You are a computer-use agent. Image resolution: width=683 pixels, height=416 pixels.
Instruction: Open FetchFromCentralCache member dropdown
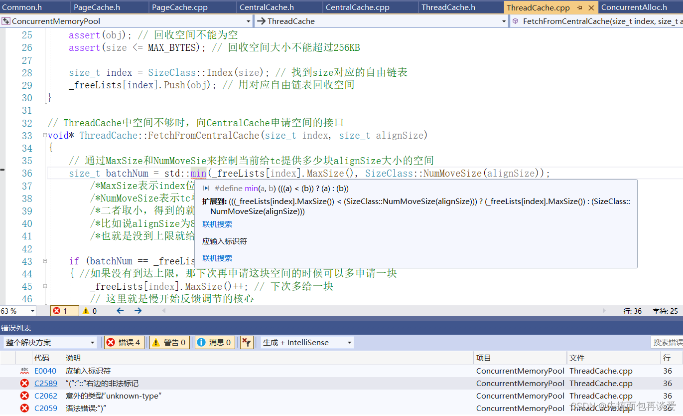point(596,21)
